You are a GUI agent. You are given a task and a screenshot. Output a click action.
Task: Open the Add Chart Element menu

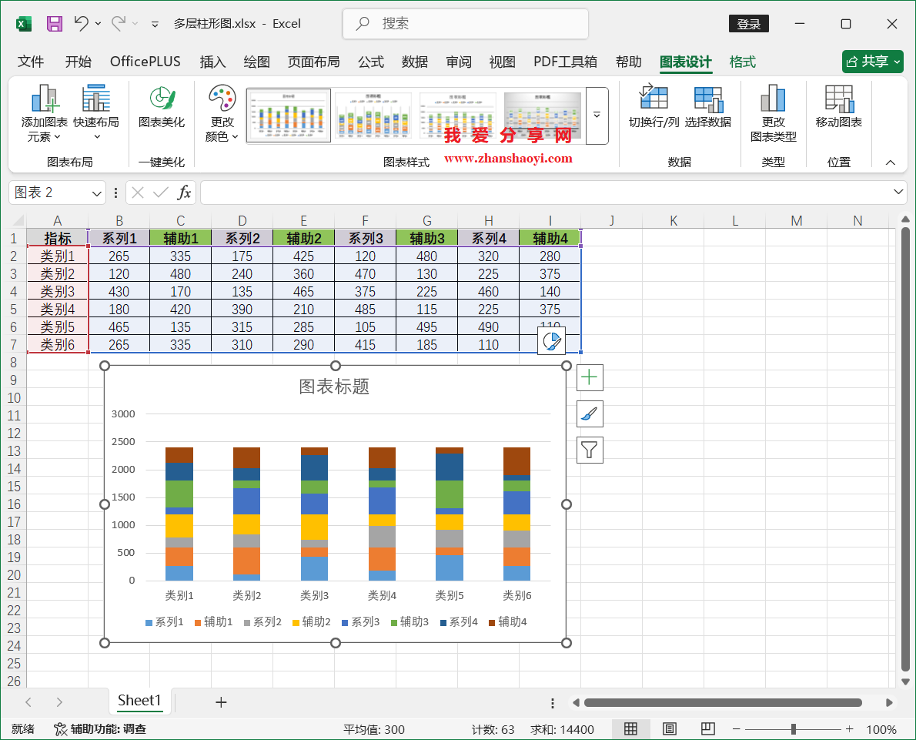click(x=45, y=113)
